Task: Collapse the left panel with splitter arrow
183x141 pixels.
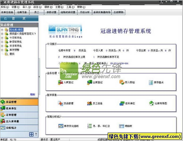Action: (x=39, y=77)
